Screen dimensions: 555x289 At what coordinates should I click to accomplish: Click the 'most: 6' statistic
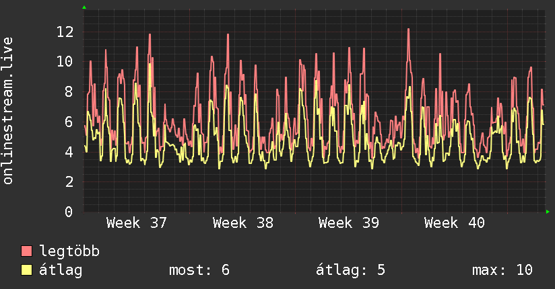(x=199, y=270)
